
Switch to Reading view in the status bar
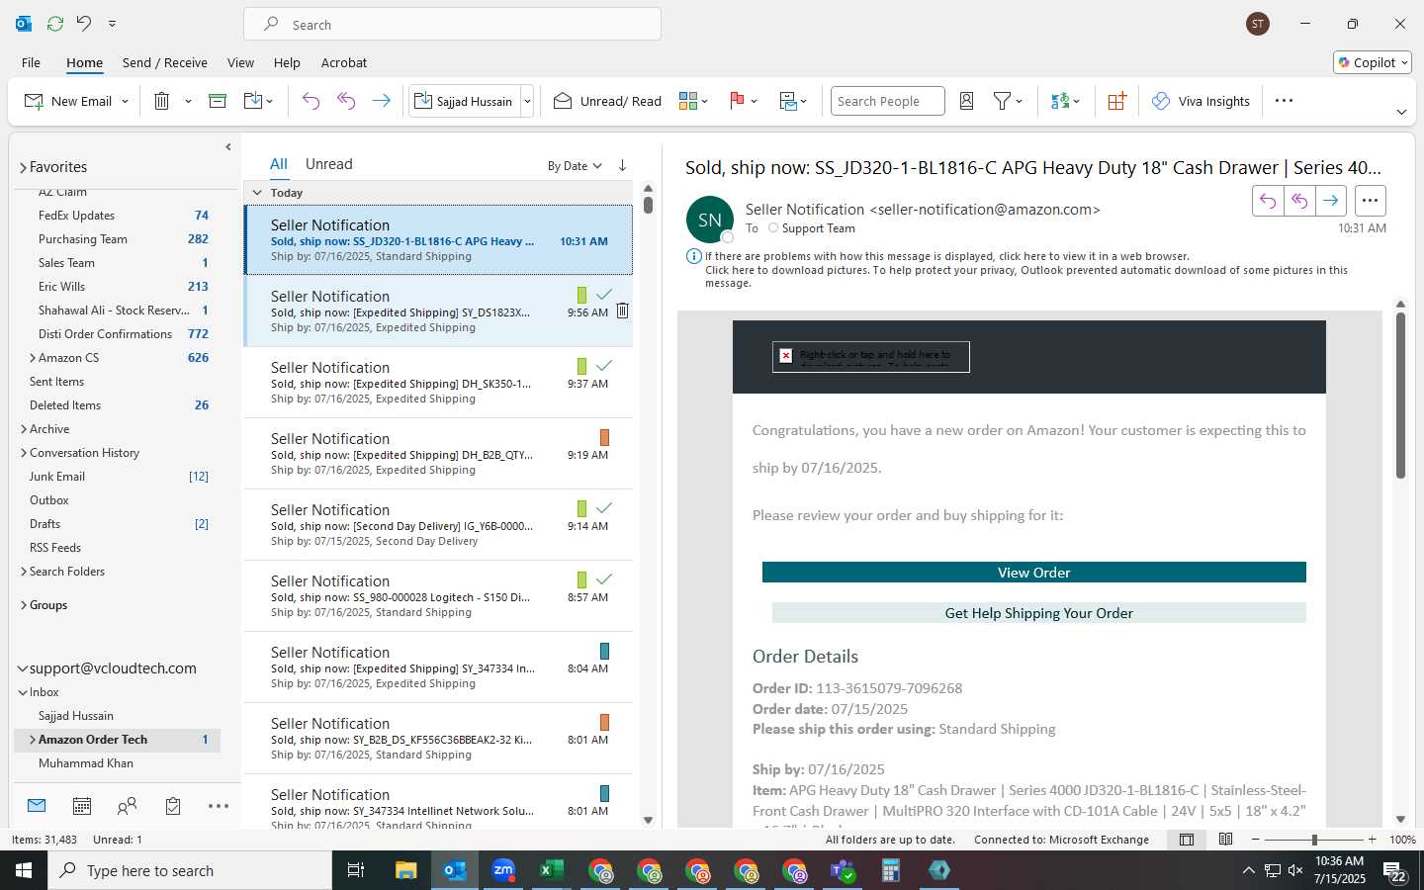[x=1225, y=840]
